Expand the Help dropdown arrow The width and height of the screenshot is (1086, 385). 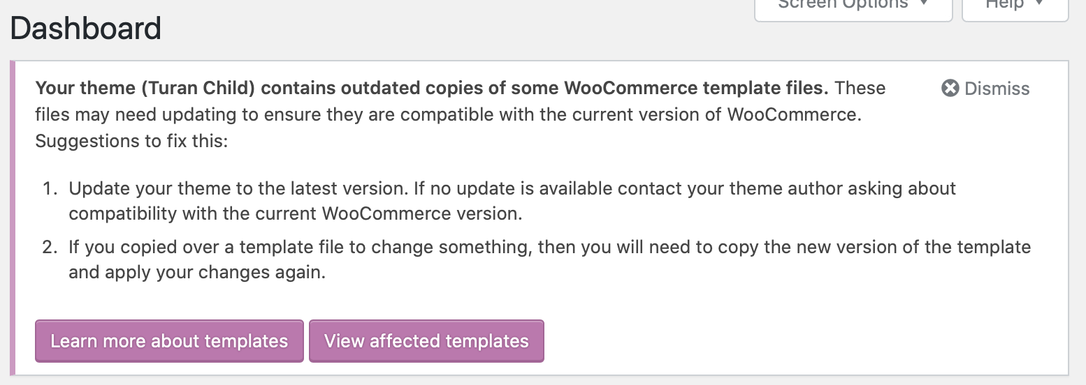click(x=1039, y=3)
